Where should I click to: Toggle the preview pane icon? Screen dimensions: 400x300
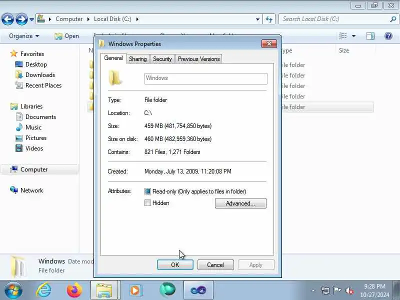click(x=370, y=36)
